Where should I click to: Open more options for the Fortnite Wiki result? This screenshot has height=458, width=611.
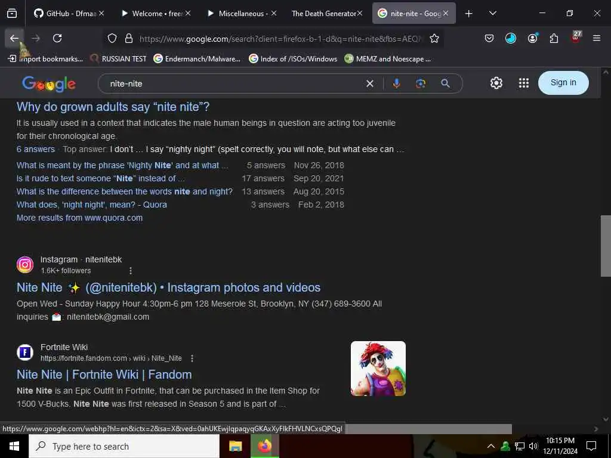tap(192, 358)
